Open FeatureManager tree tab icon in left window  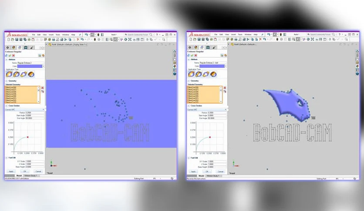8,48
